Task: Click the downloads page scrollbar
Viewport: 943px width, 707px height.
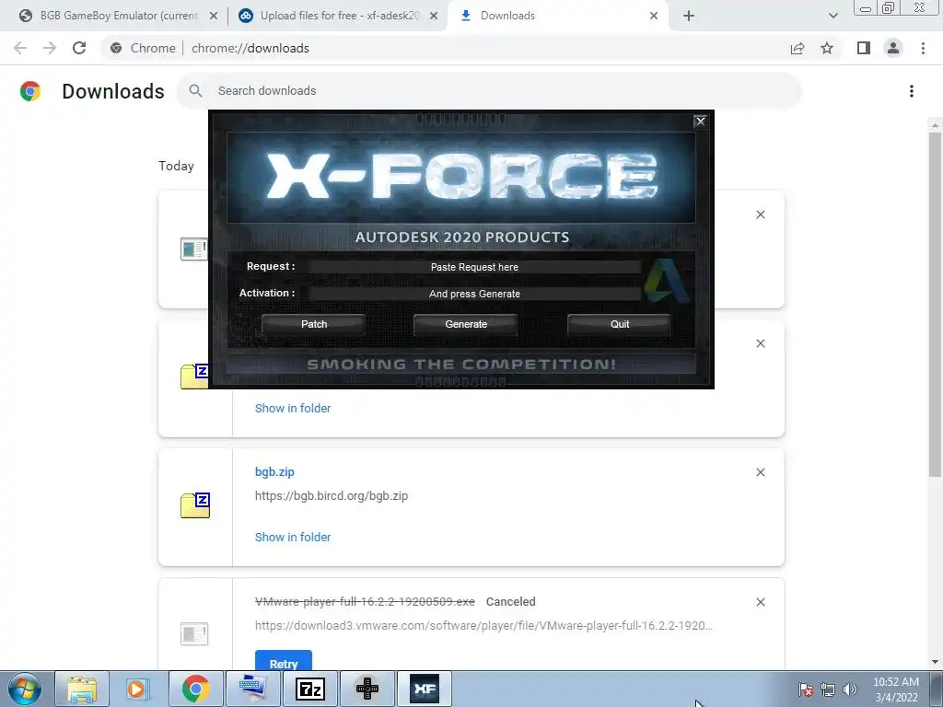Action: click(935, 304)
